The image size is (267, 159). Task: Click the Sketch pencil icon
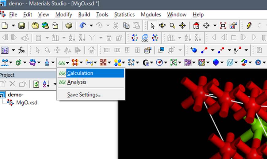[x=249, y=26]
